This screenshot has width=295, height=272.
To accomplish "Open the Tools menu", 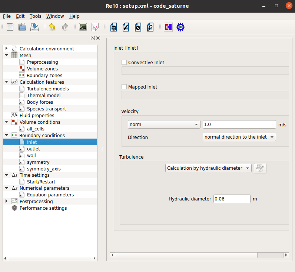I will click(x=36, y=16).
